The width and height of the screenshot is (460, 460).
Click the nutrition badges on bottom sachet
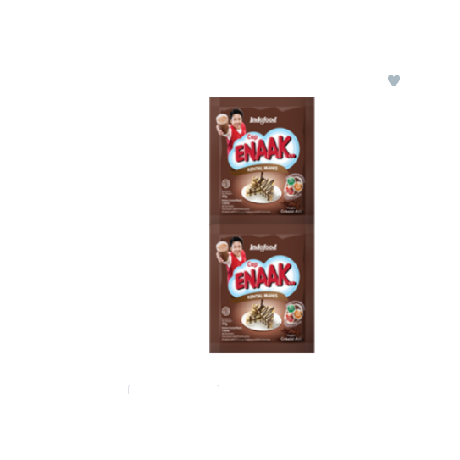[x=294, y=314]
